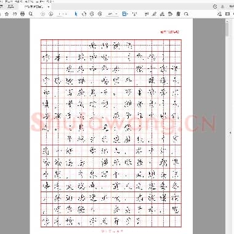Rotate page with the curved arrow icon
Viewport: 234px width, 234px height.
186,14
